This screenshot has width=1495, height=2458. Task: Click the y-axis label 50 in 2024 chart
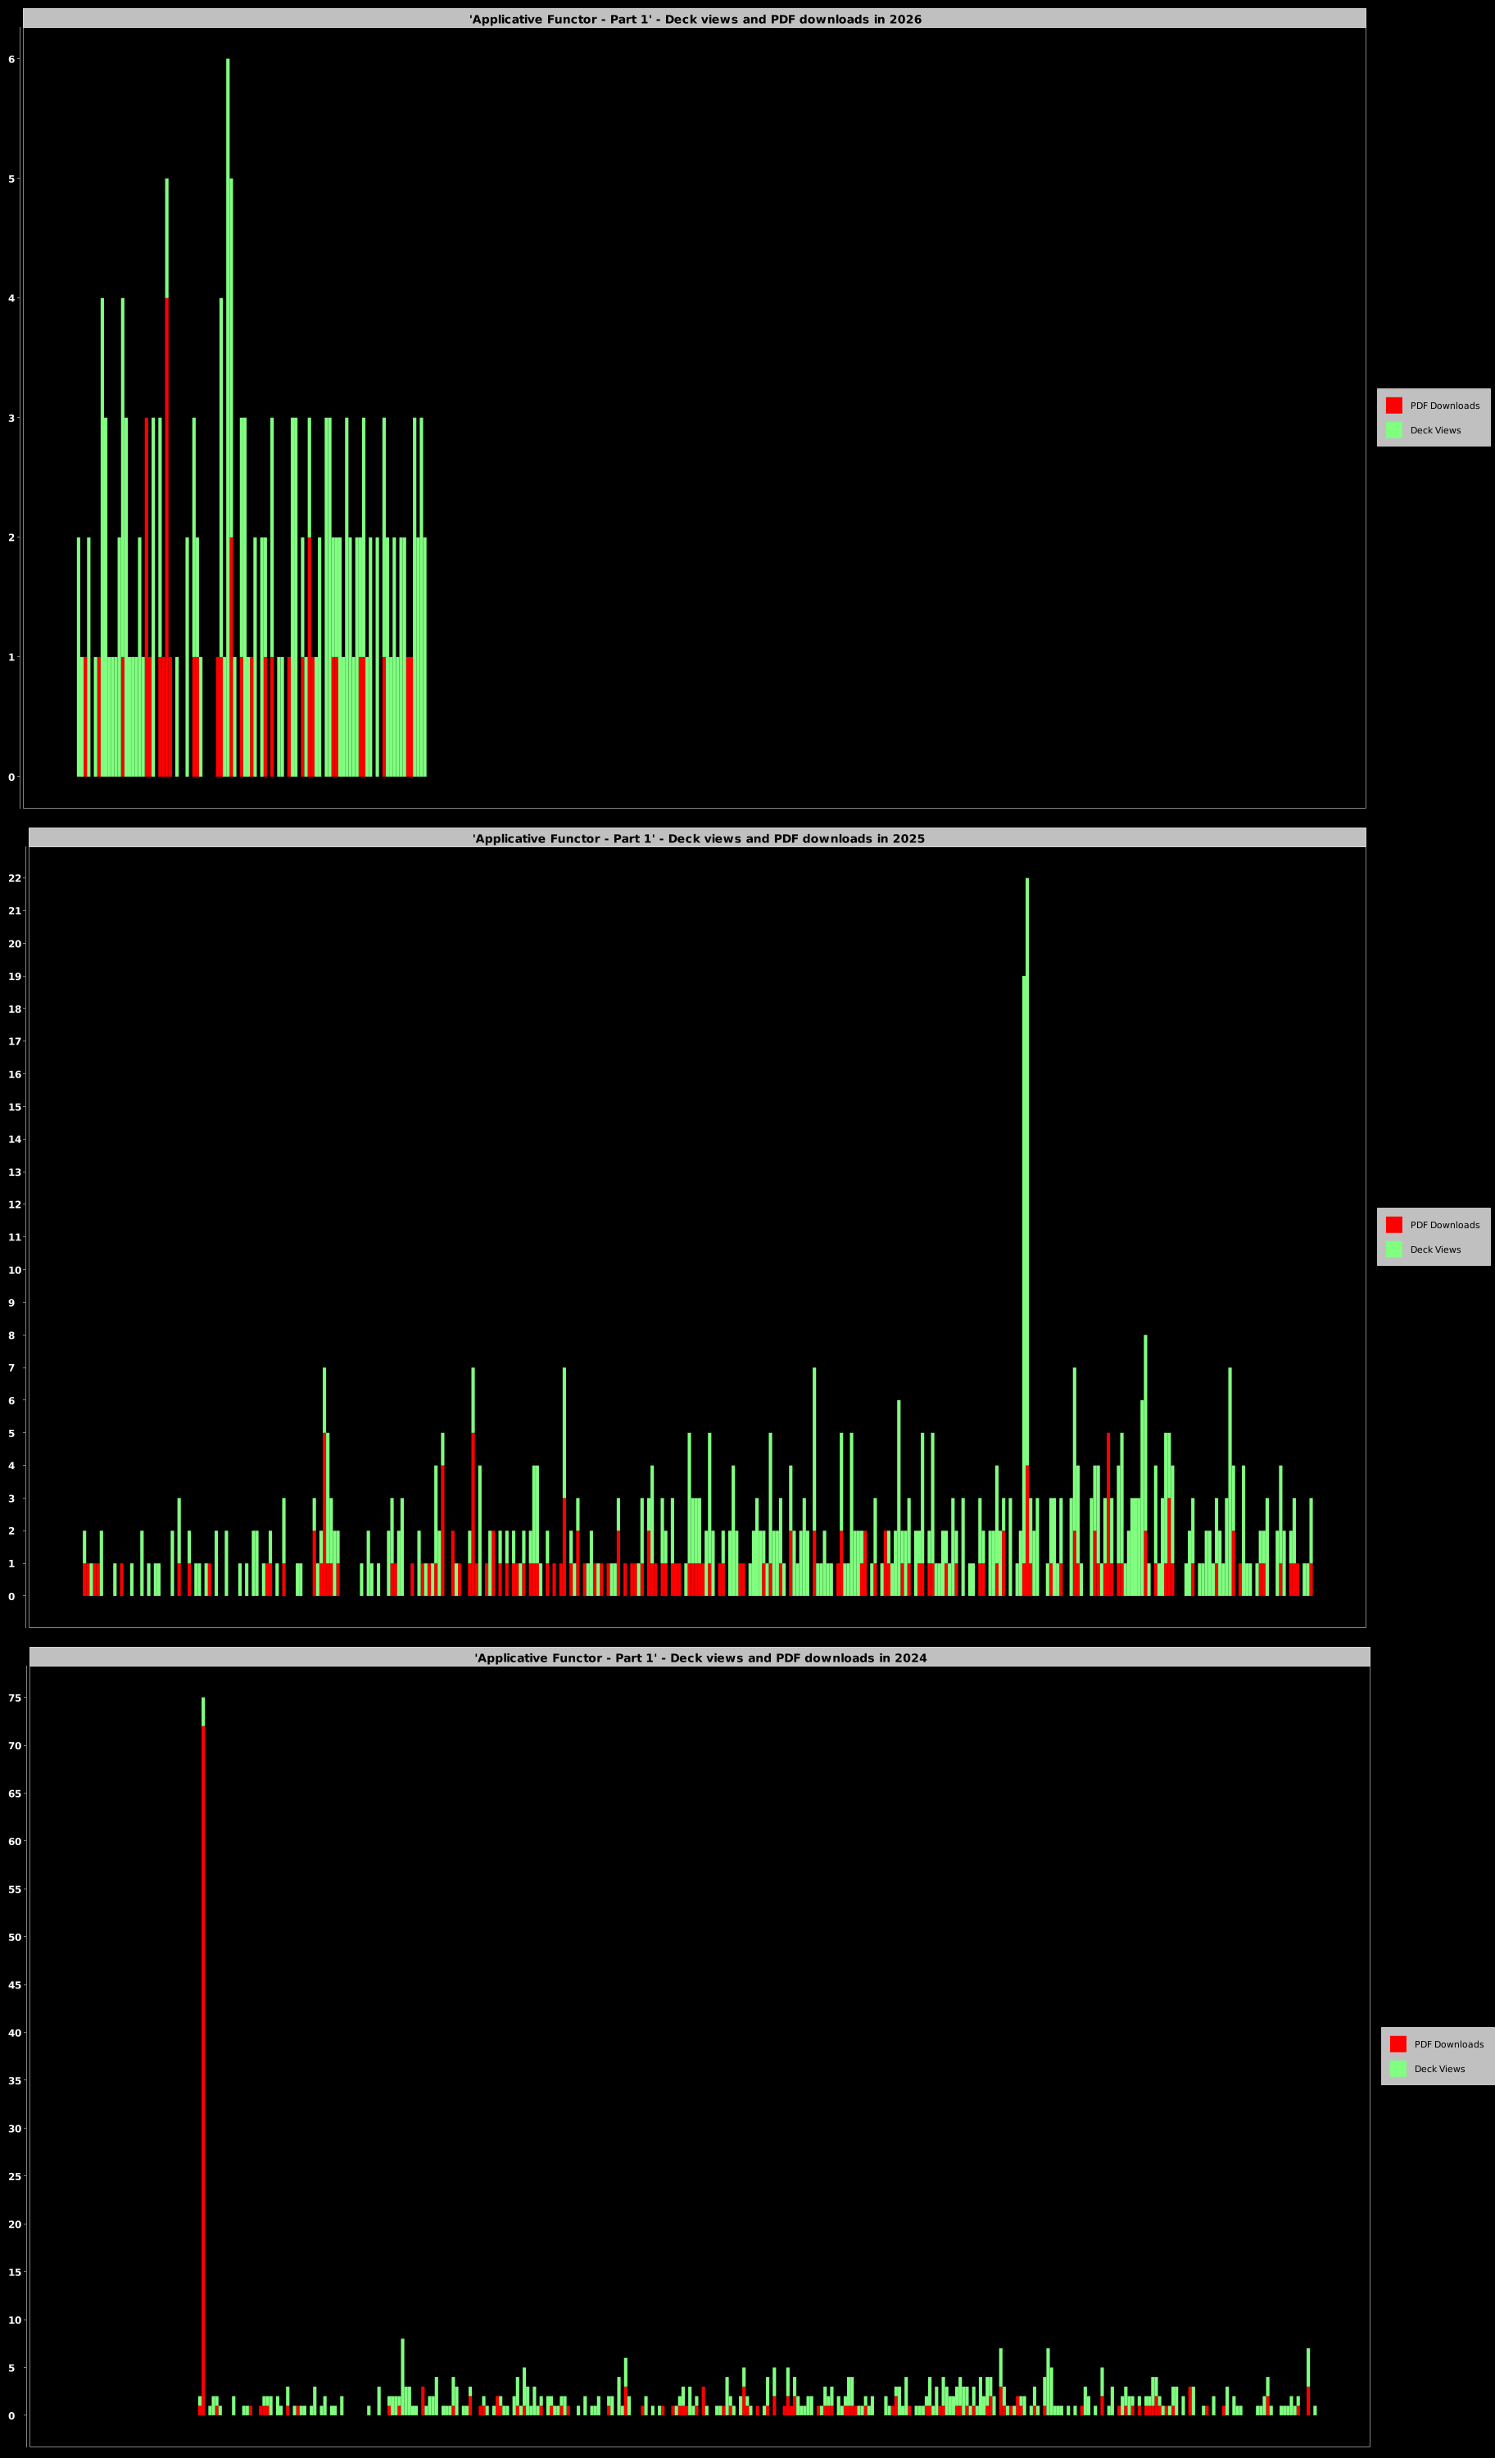click(x=14, y=1937)
